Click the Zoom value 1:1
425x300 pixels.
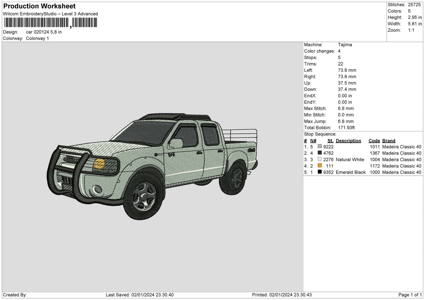[x=411, y=30]
